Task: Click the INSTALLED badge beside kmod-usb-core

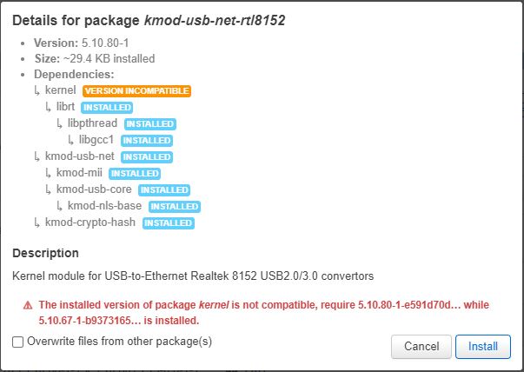Action: (163, 189)
